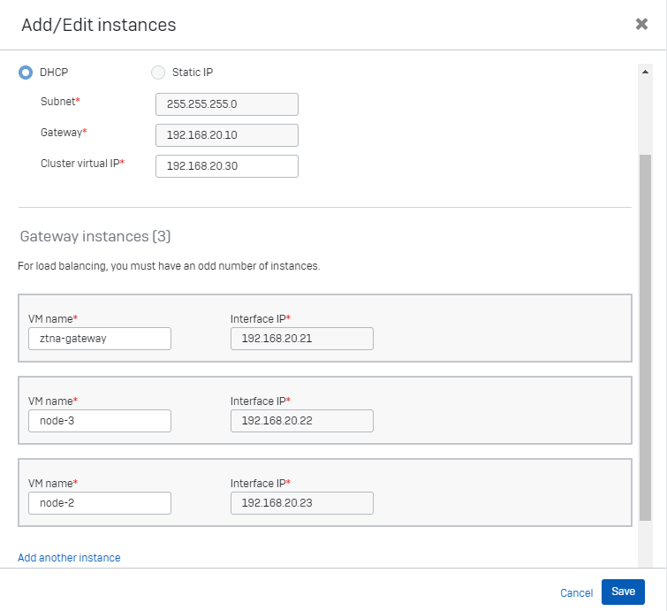The height and width of the screenshot is (611, 667).
Task: Select the DHCP radio button
Action: 26,73
